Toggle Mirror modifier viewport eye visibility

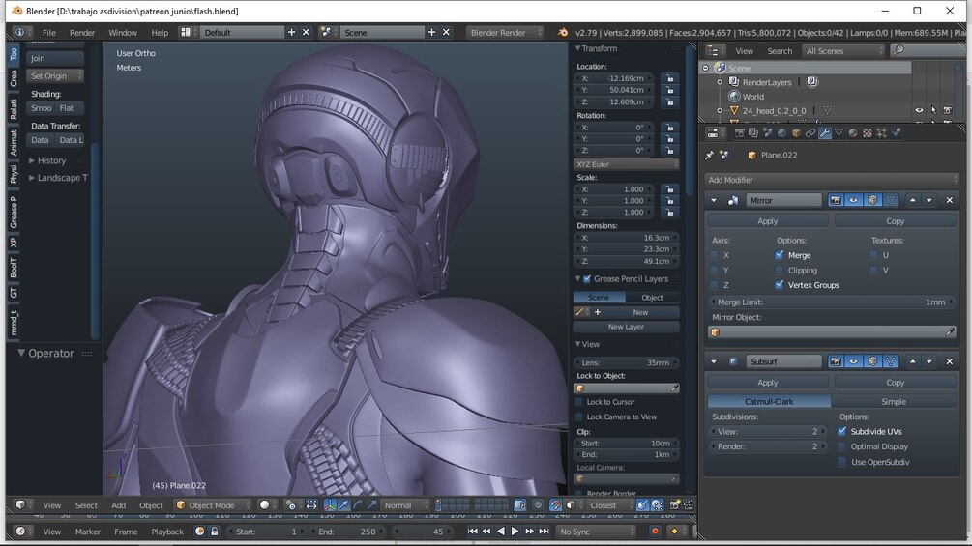click(854, 200)
